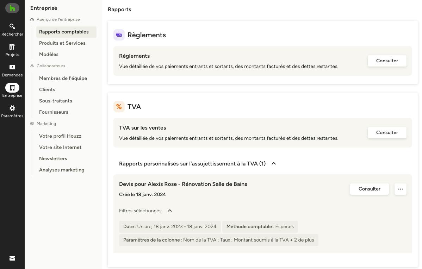Collapse Rapports personnalisés TVA section

click(x=274, y=164)
